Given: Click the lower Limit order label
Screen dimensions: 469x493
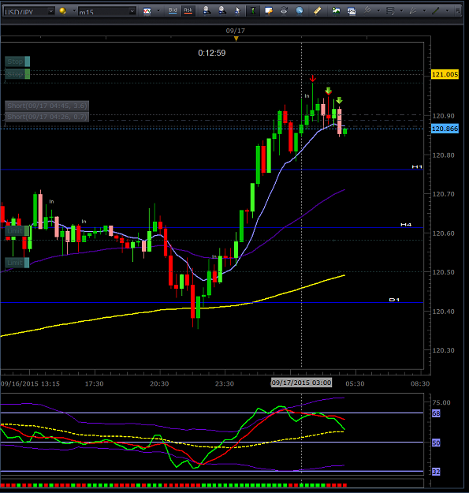Looking at the screenshot, I should (17, 263).
